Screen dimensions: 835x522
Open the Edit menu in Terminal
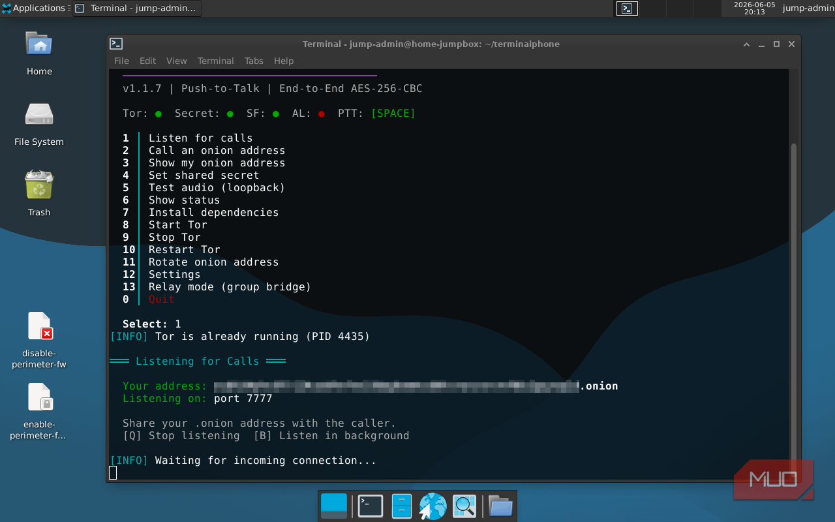[147, 61]
